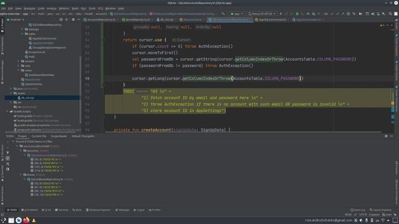399x224 pixels.
Task: Select the Current File tab in TODO panel
Action: click(x=39, y=136)
